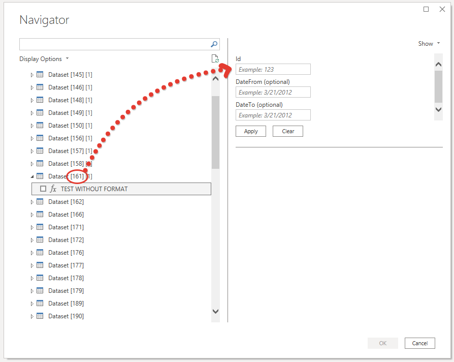Maximize the Navigator window

pyautogui.click(x=426, y=9)
